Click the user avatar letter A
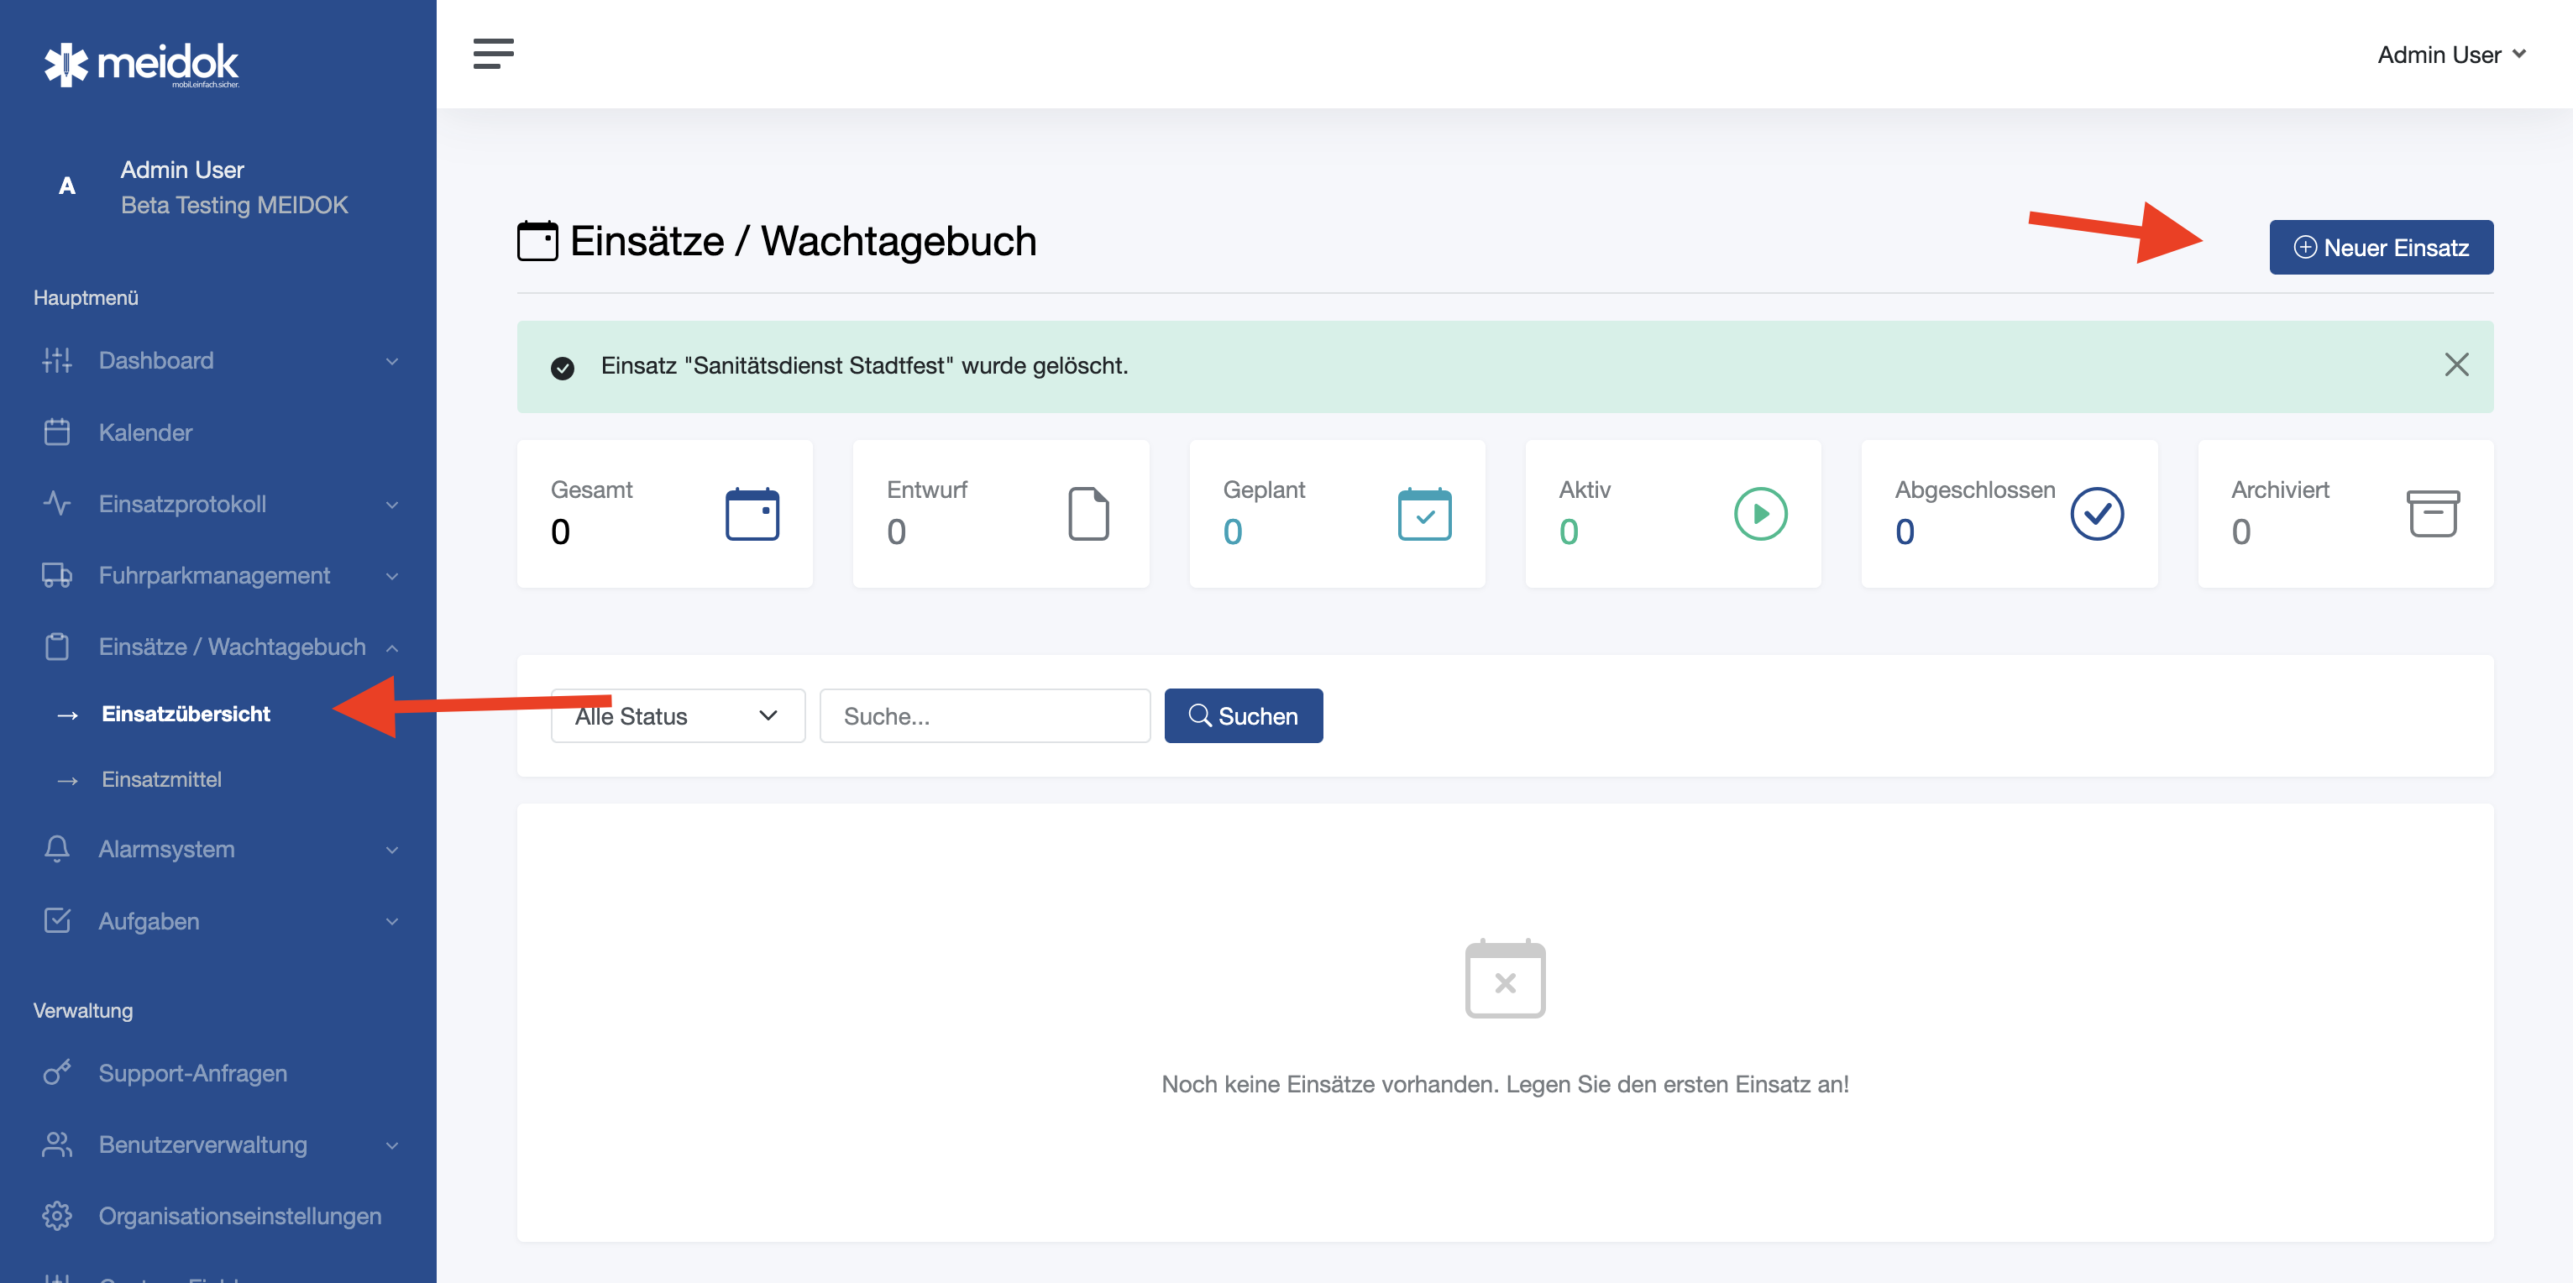The height and width of the screenshot is (1283, 2573). click(67, 186)
